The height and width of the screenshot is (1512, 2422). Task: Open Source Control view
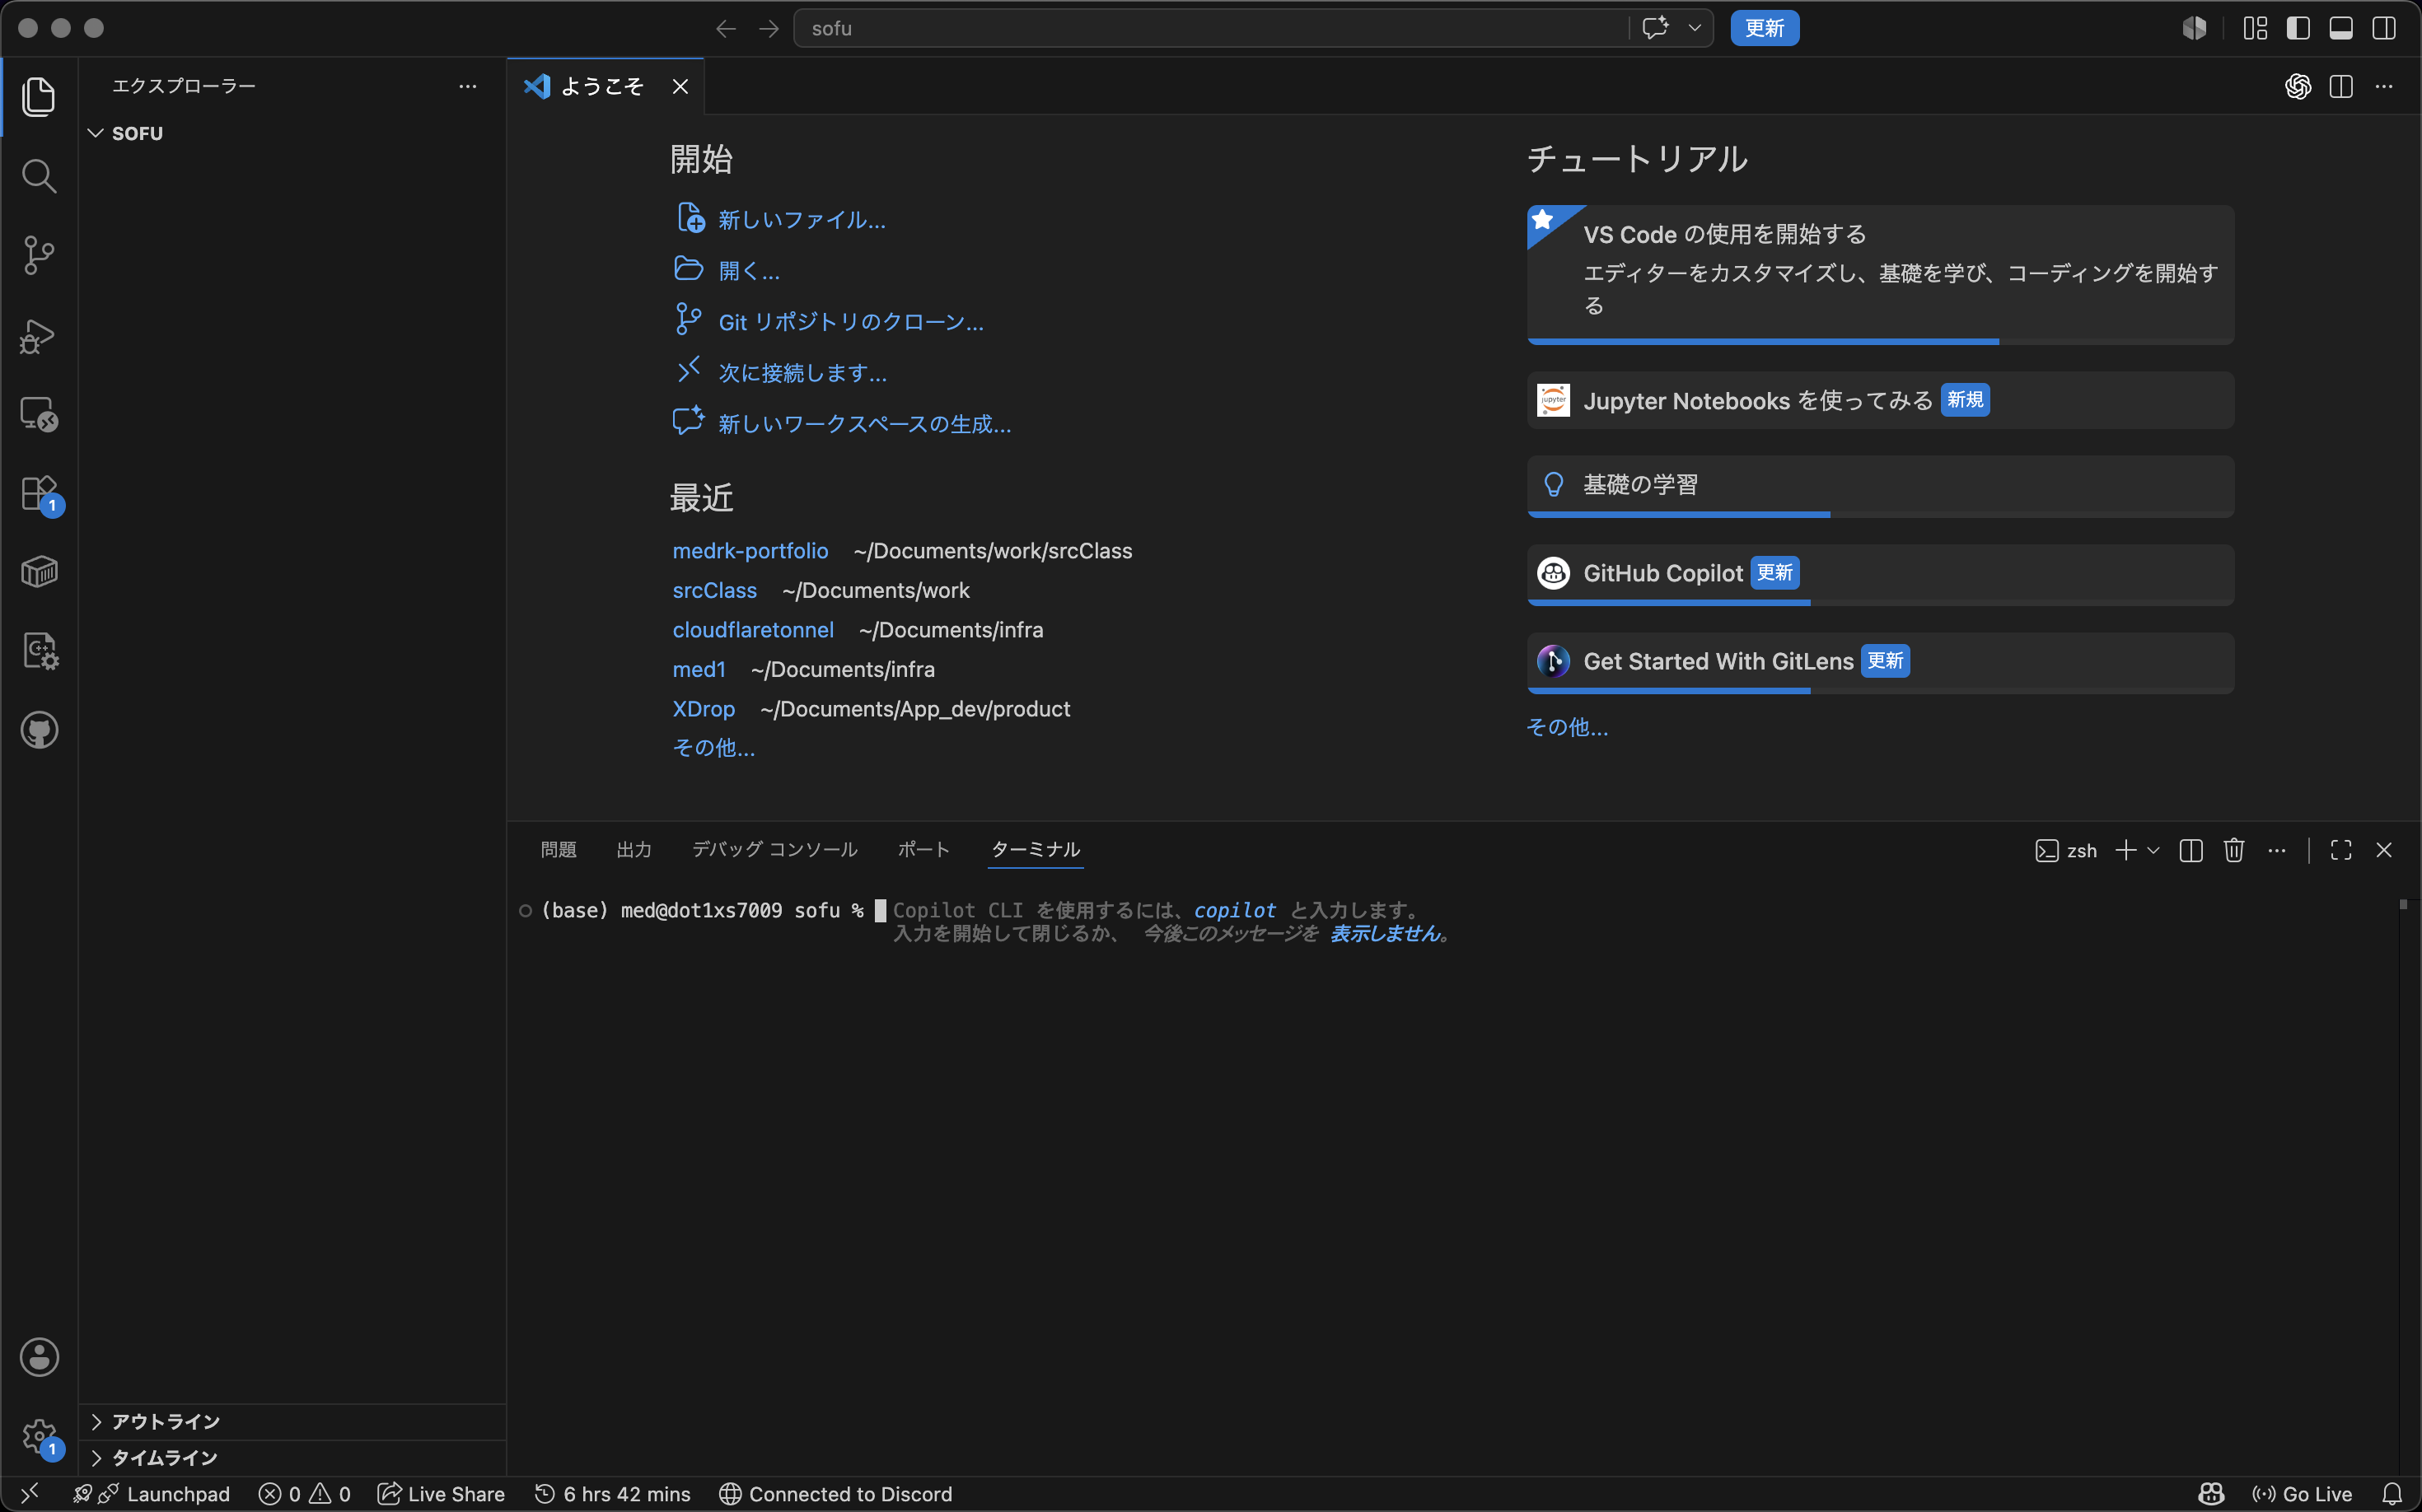click(39, 255)
